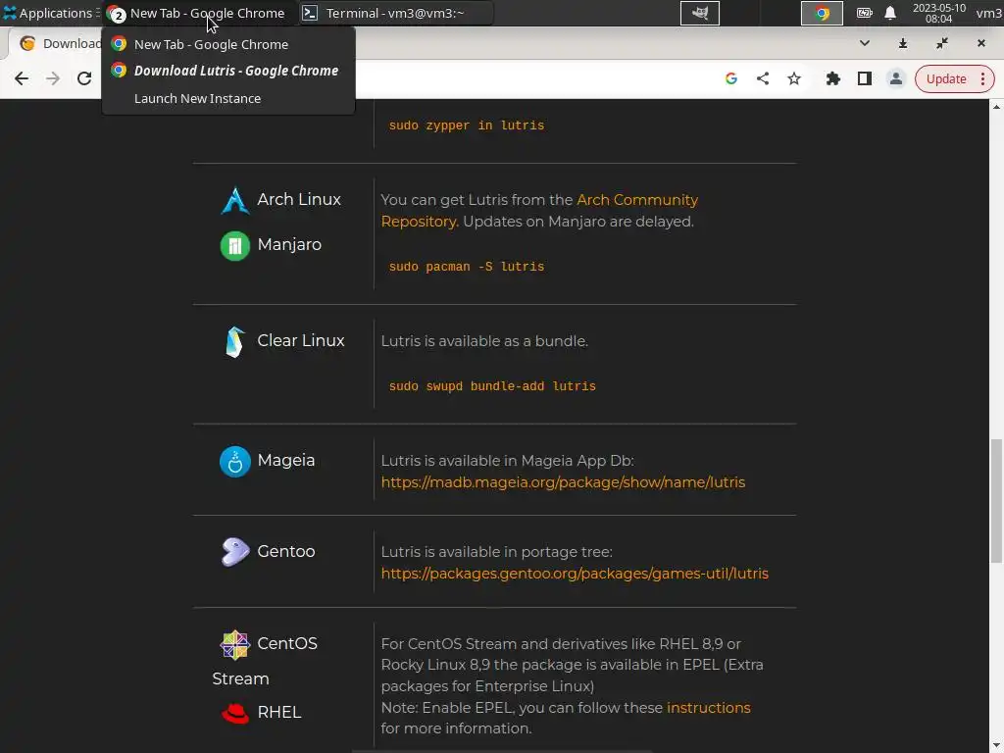The width and height of the screenshot is (1004, 753).
Task: Click the sudo zypper in lutris command
Action: [466, 125]
